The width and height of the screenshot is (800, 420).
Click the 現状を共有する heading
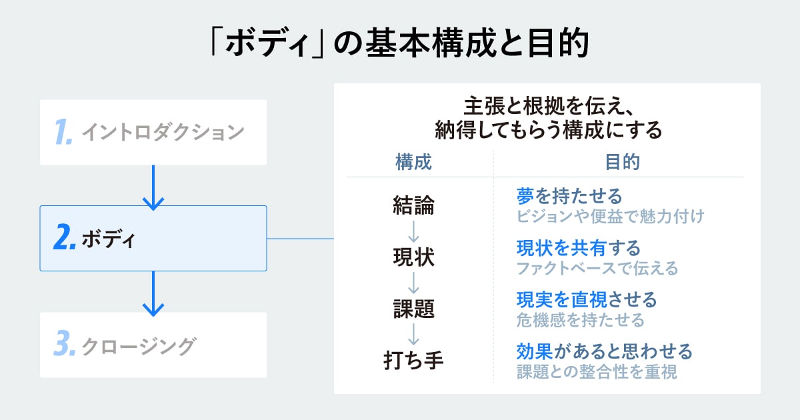pyautogui.click(x=579, y=248)
